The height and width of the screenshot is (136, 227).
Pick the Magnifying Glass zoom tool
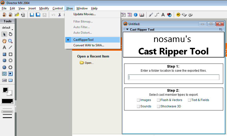click(10, 41)
